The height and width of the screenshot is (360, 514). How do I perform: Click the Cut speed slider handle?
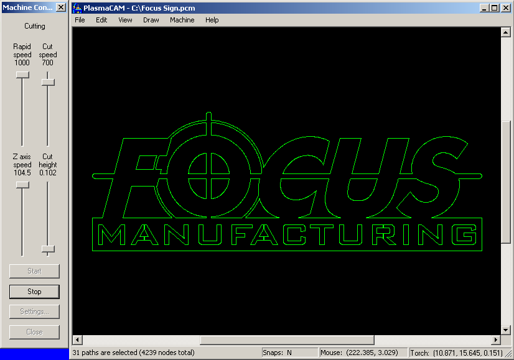tap(48, 82)
